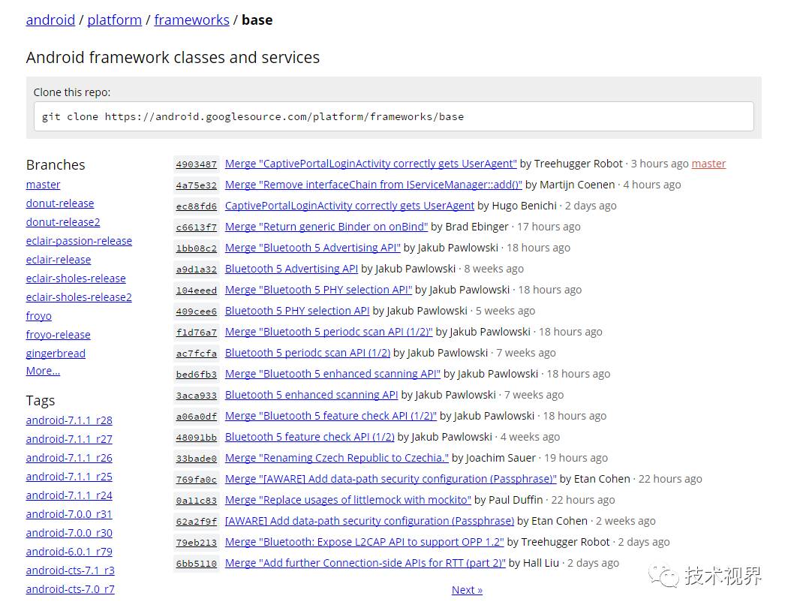Viewport: 788px width, 611px height.
Task: Go to next page of commits
Action: pos(467,591)
